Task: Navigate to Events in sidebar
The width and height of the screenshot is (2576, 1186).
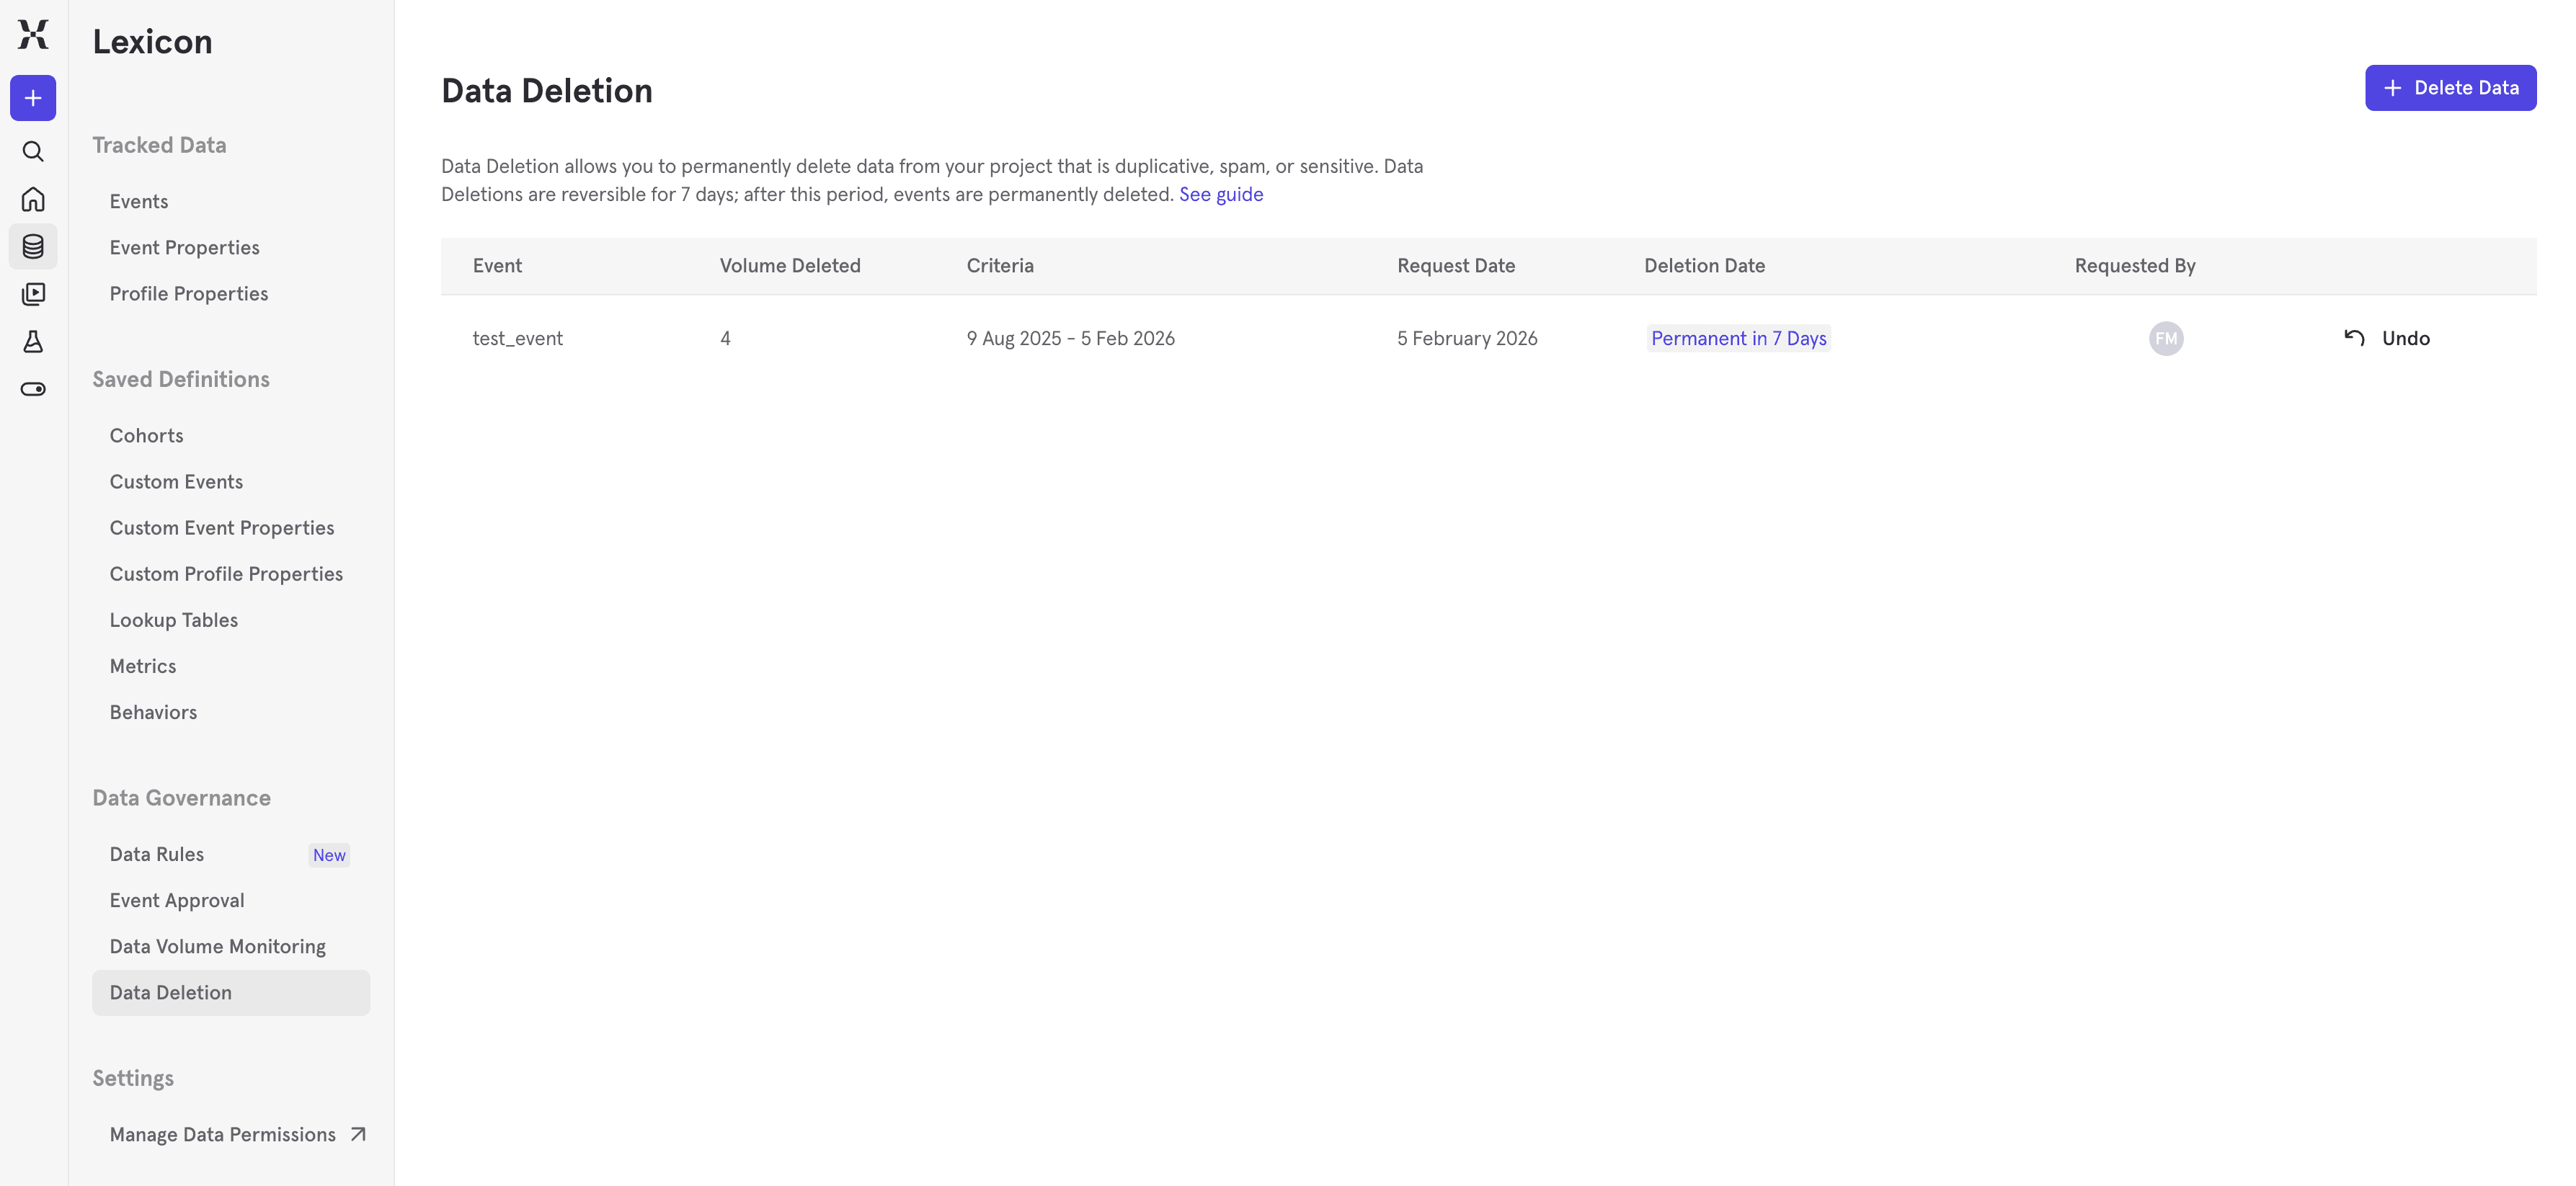Action: [x=139, y=201]
